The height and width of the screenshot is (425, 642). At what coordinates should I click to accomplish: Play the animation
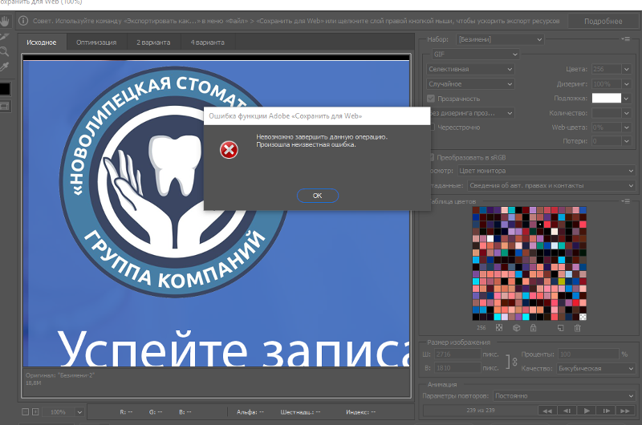587,411
